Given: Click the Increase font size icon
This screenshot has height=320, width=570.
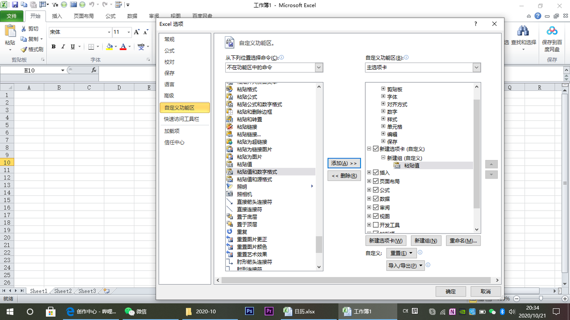Looking at the screenshot, I should pyautogui.click(x=137, y=32).
